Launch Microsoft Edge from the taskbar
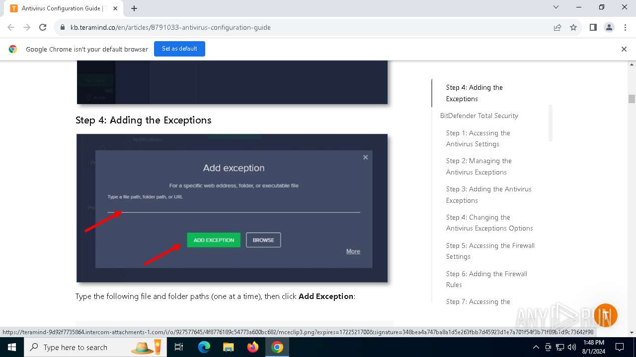 (204, 347)
